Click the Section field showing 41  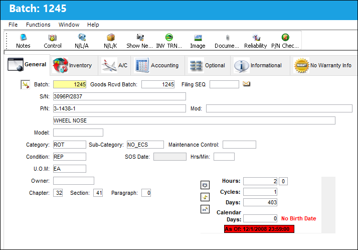(x=98, y=193)
